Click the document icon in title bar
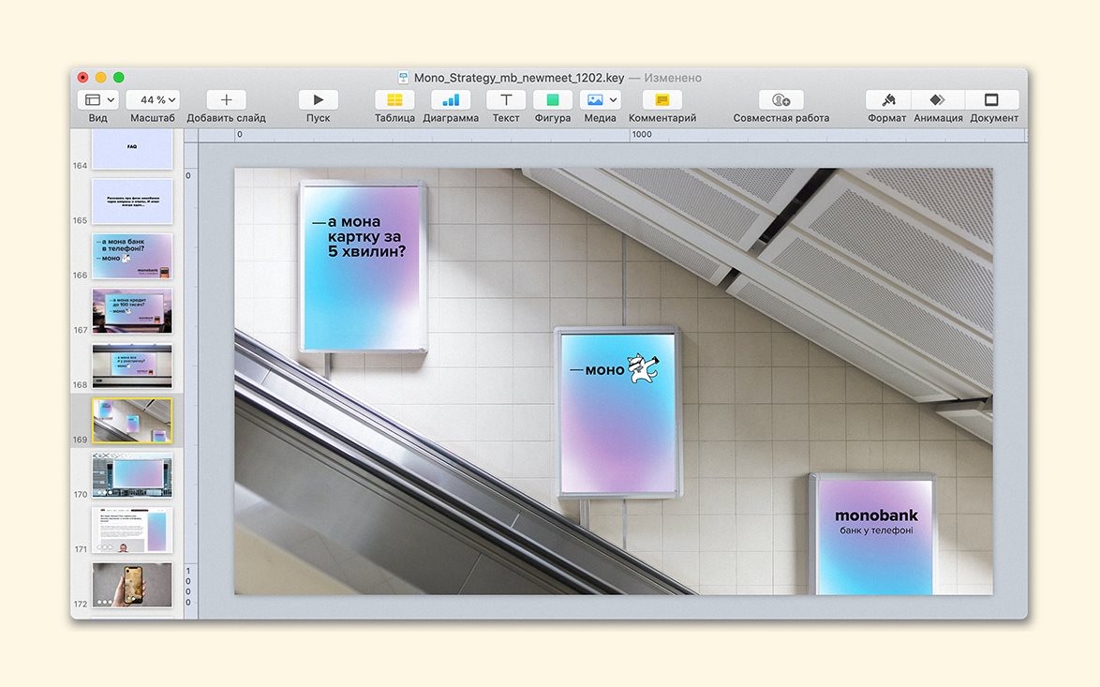1100x687 pixels. (403, 77)
